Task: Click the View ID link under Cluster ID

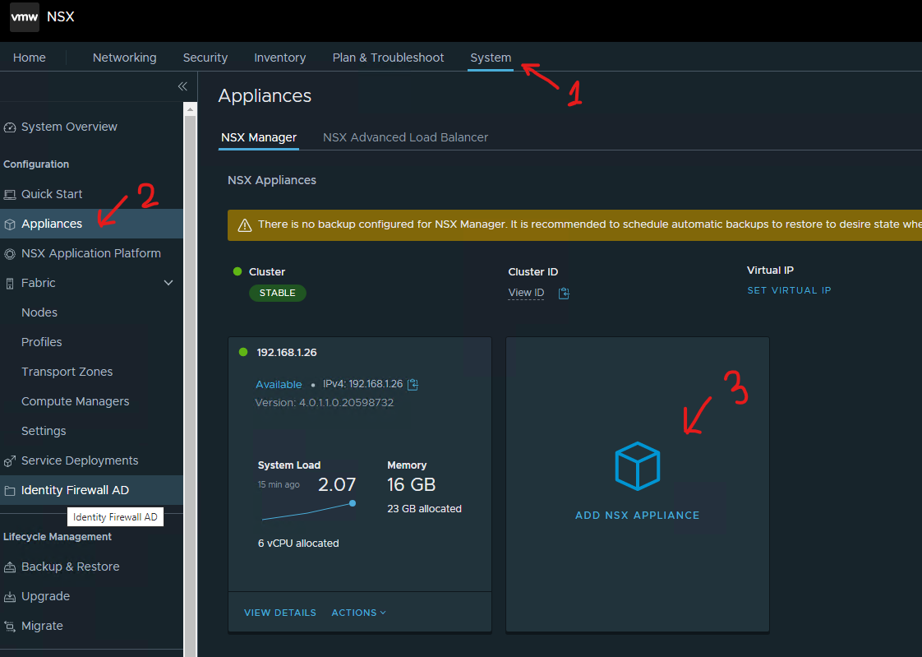Action: [526, 293]
